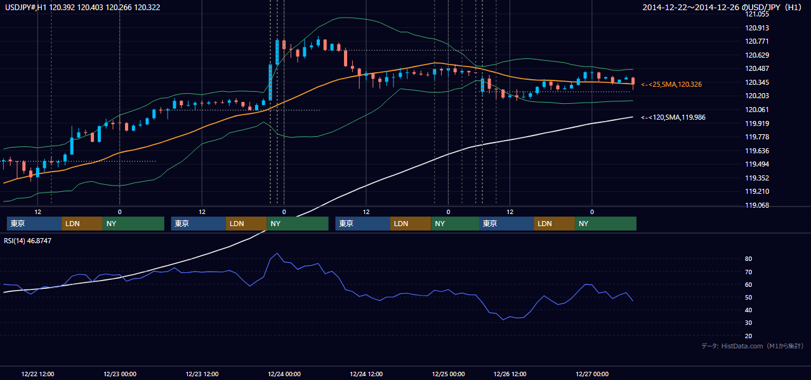Click price axis value 120.061

(758, 110)
